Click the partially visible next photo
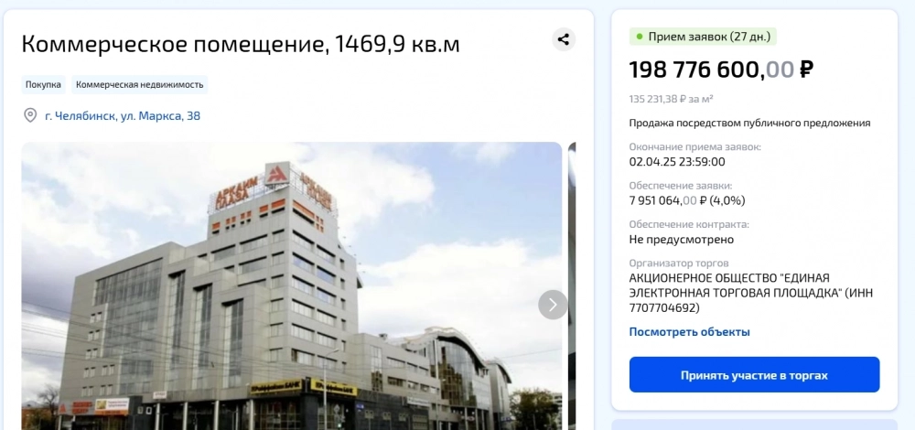 coord(572,285)
